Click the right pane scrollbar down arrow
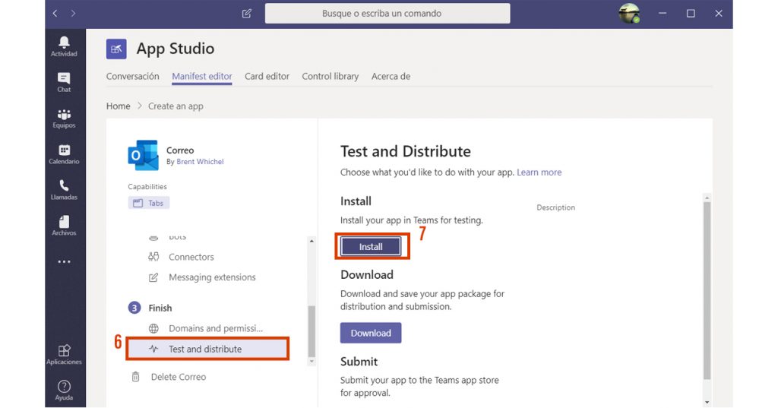Viewport: 778px width, 408px height. click(707, 403)
